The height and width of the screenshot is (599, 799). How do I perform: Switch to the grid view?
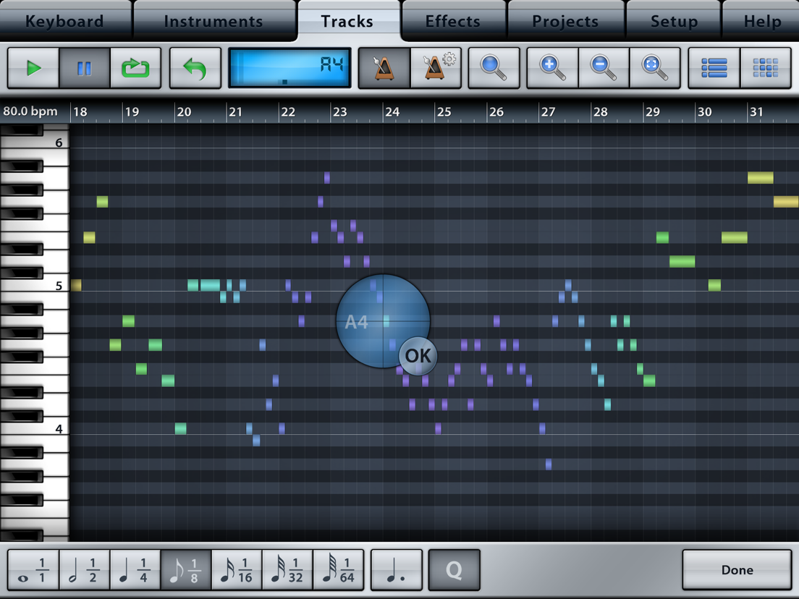click(766, 67)
